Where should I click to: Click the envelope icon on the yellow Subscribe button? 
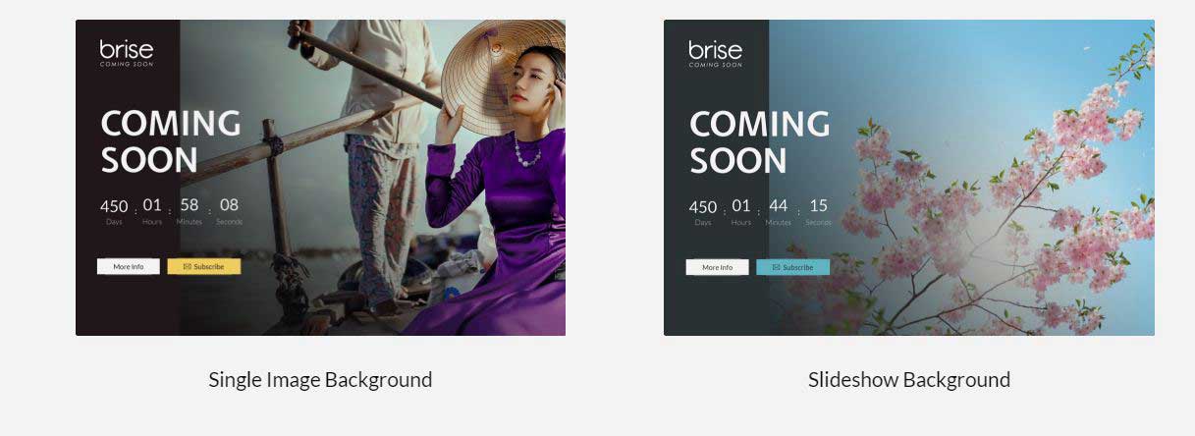click(x=187, y=266)
